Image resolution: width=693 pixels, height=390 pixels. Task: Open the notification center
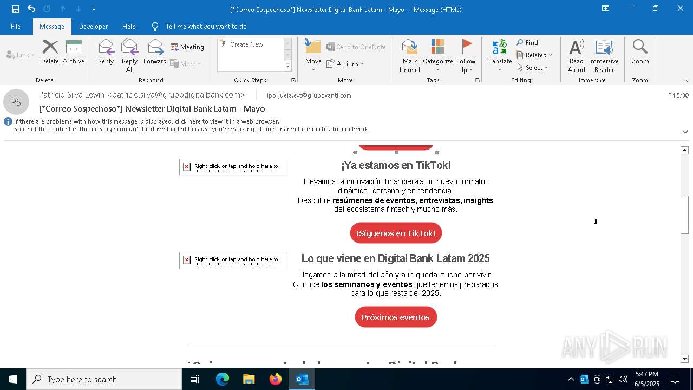(x=675, y=379)
